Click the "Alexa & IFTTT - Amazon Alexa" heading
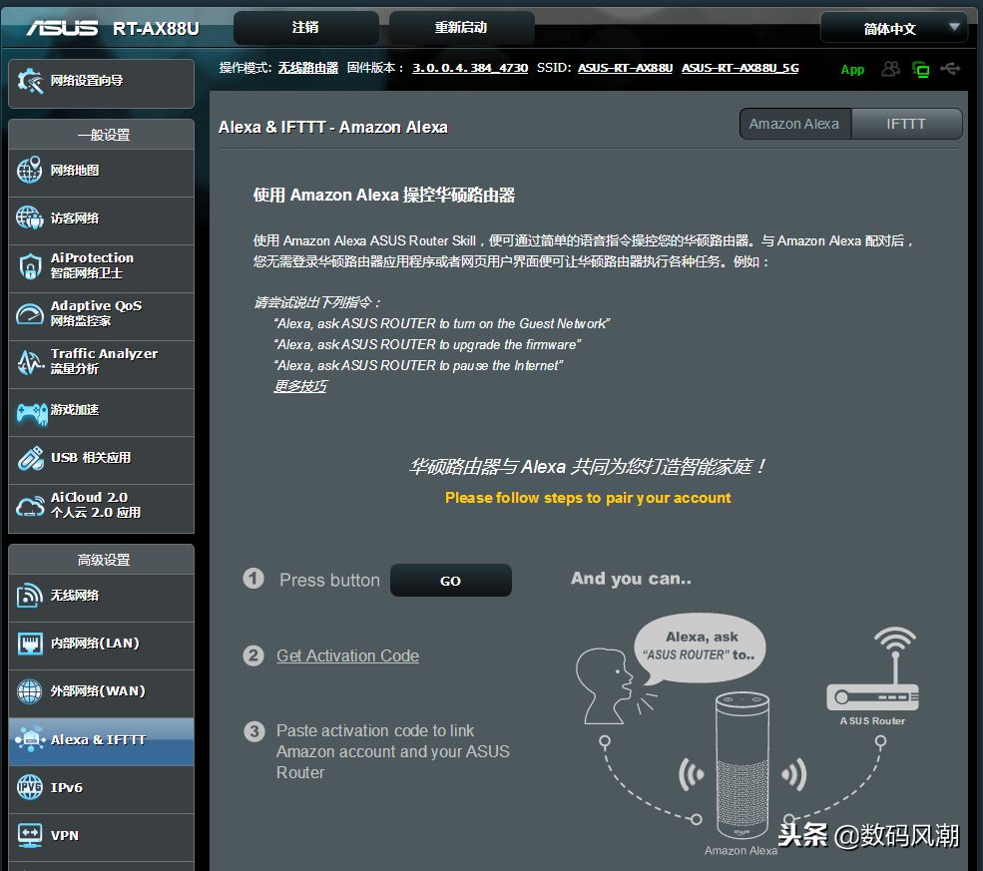This screenshot has height=871, width=983. pyautogui.click(x=333, y=127)
